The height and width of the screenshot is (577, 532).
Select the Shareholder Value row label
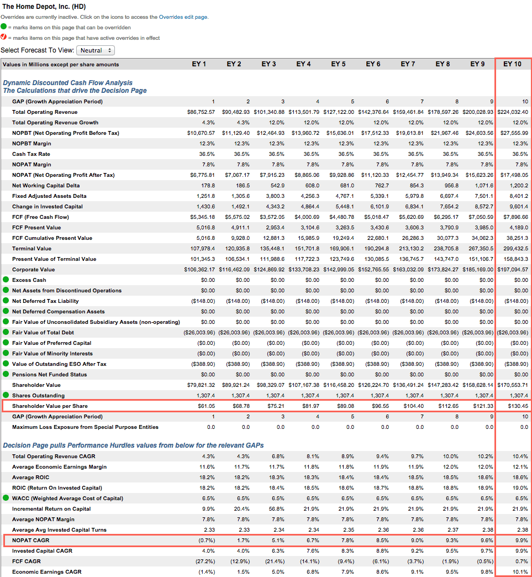36,385
